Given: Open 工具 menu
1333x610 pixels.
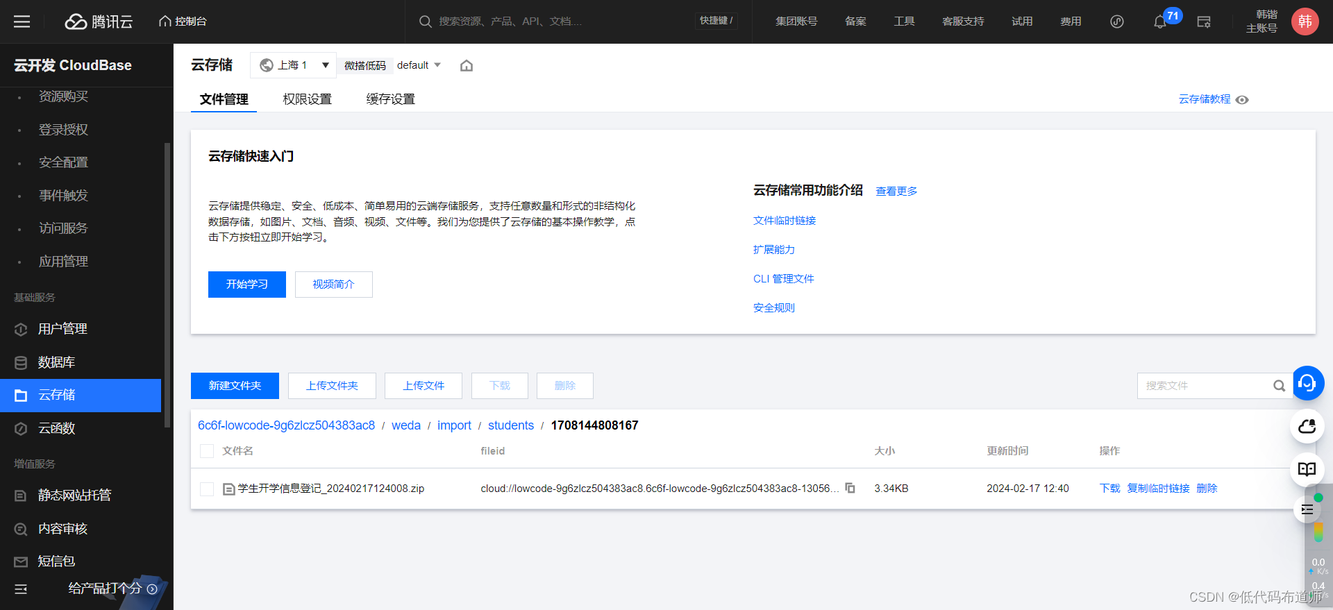Looking at the screenshot, I should tap(904, 22).
